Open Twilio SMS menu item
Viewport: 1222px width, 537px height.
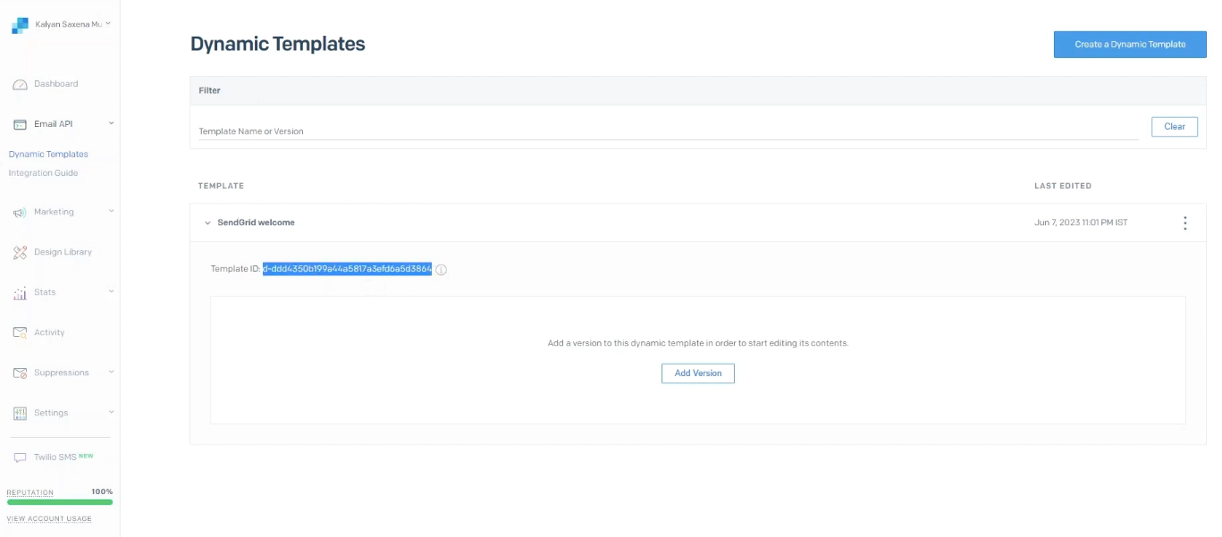[55, 457]
